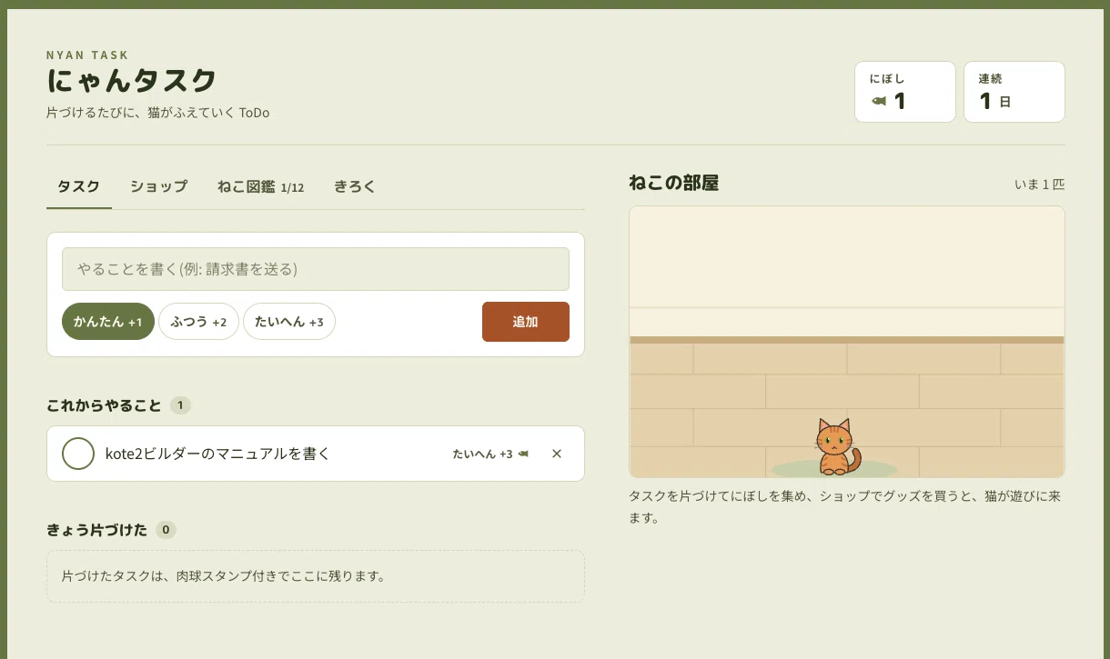Click the room description under the cat room
The image size is (1110, 659).
tap(845, 507)
